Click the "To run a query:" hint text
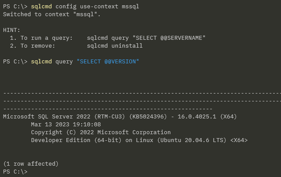This screenshot has height=177, width=281. (x=40, y=38)
